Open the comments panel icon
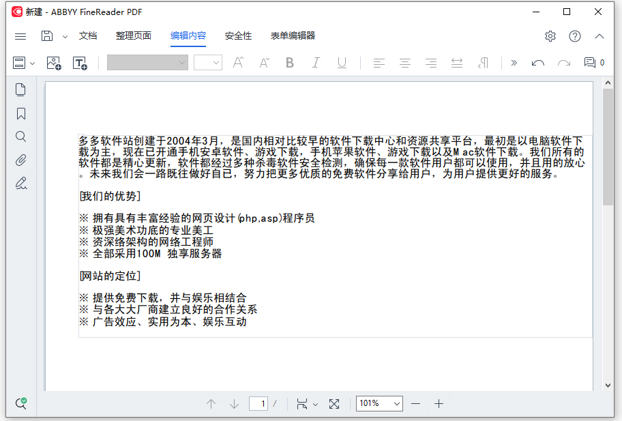 [x=590, y=63]
